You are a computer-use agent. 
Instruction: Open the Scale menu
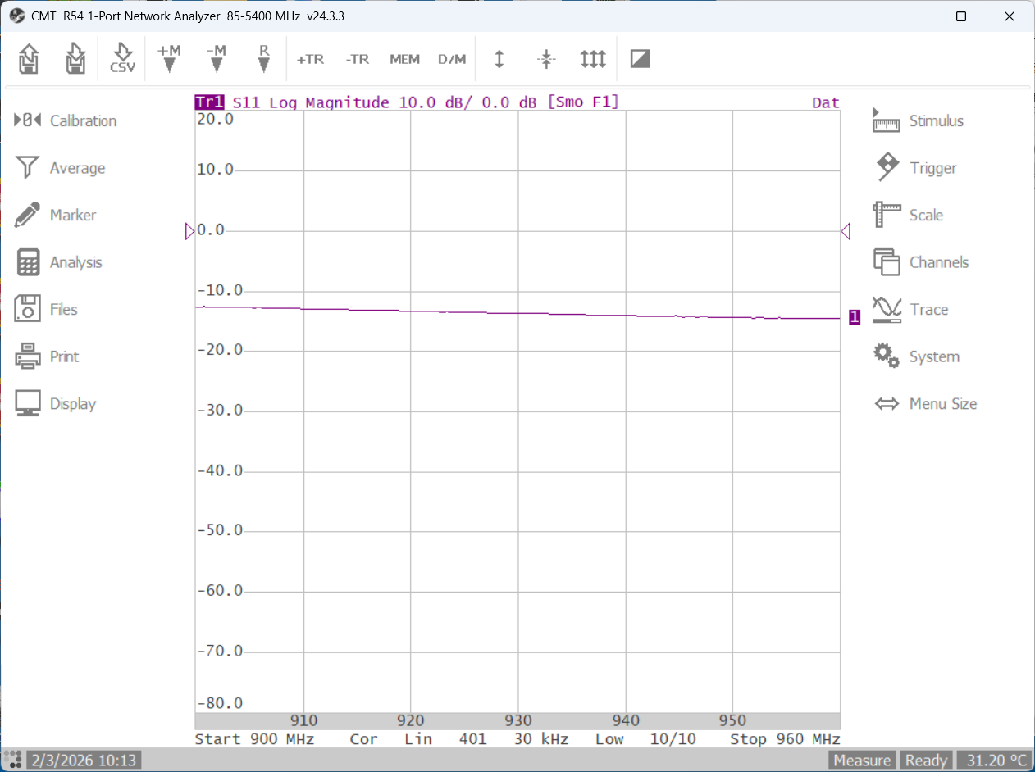tap(908, 215)
